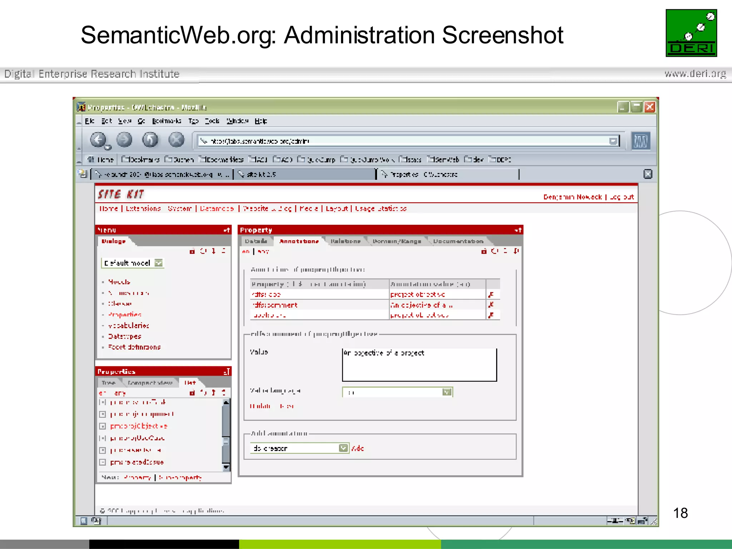Click the lock icon in the Property panel toolbar

[x=484, y=251]
